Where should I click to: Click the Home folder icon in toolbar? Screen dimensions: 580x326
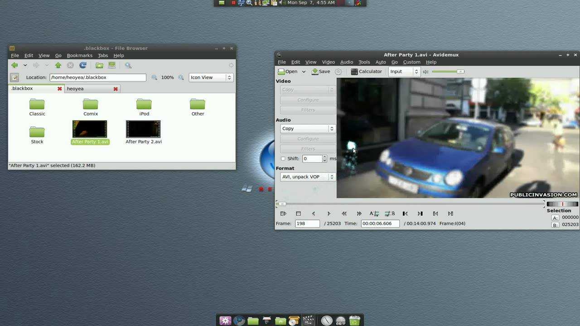(99, 65)
